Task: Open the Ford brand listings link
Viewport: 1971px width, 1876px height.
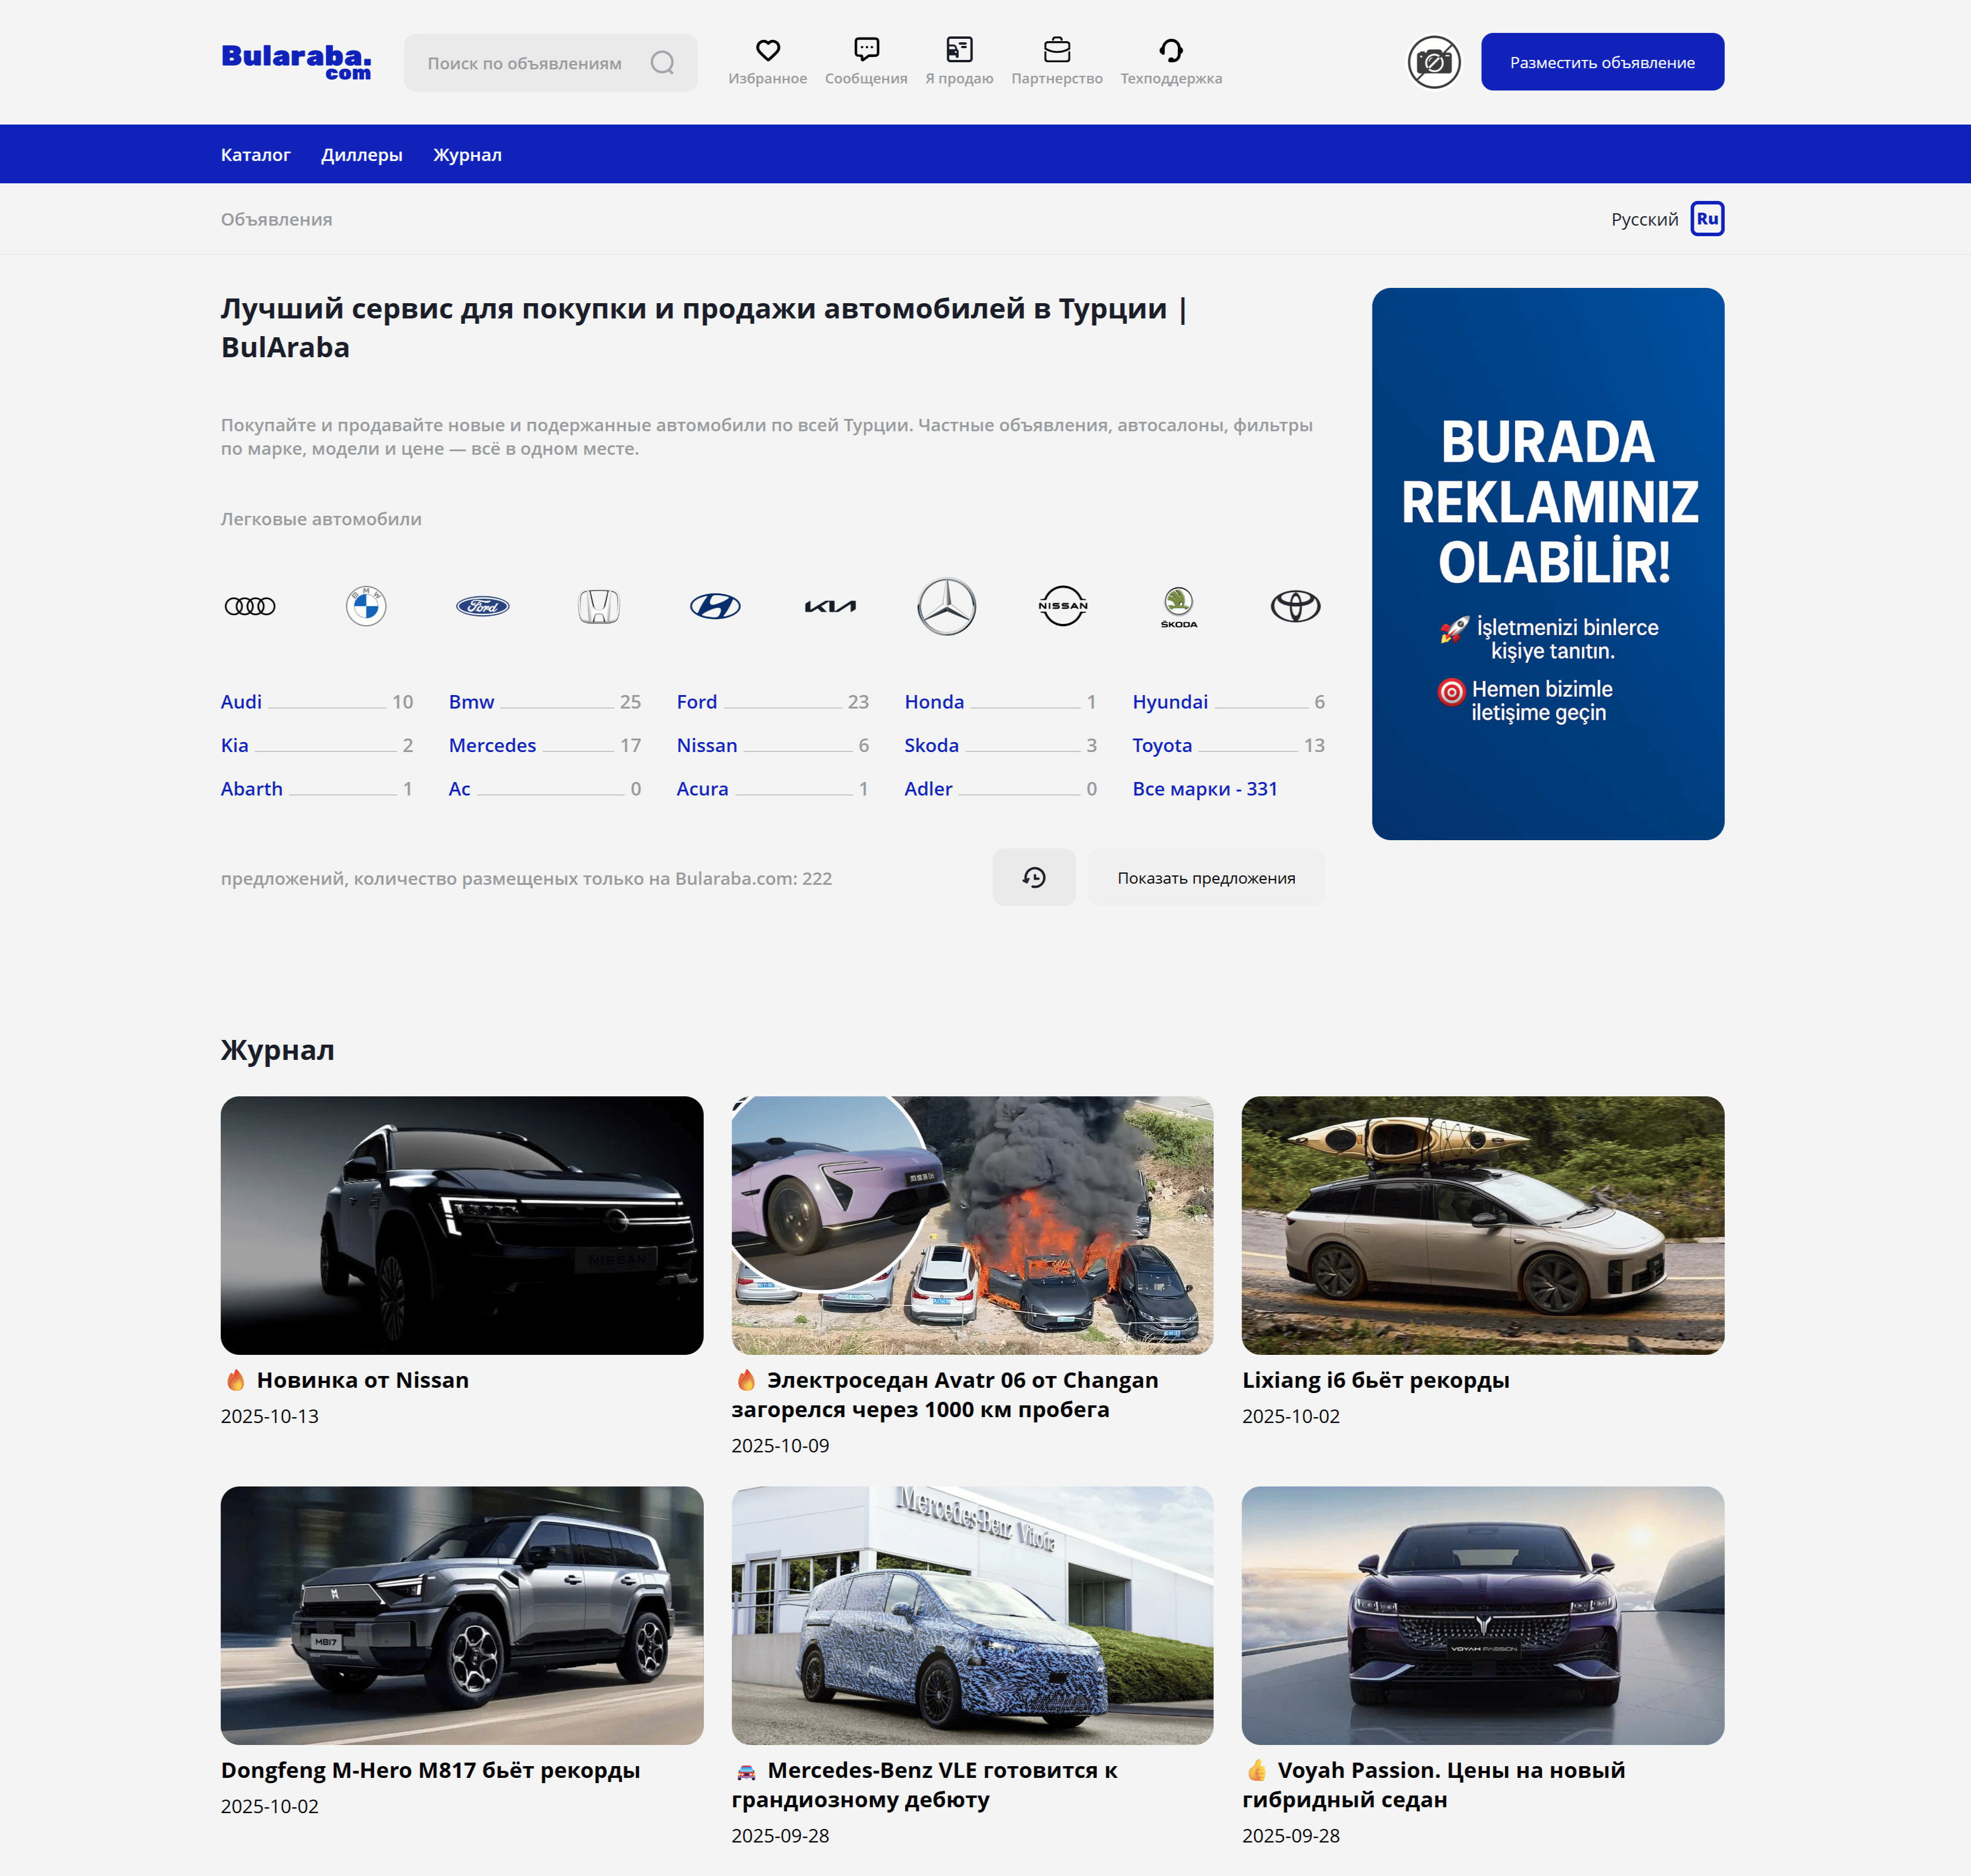Action: tap(696, 702)
